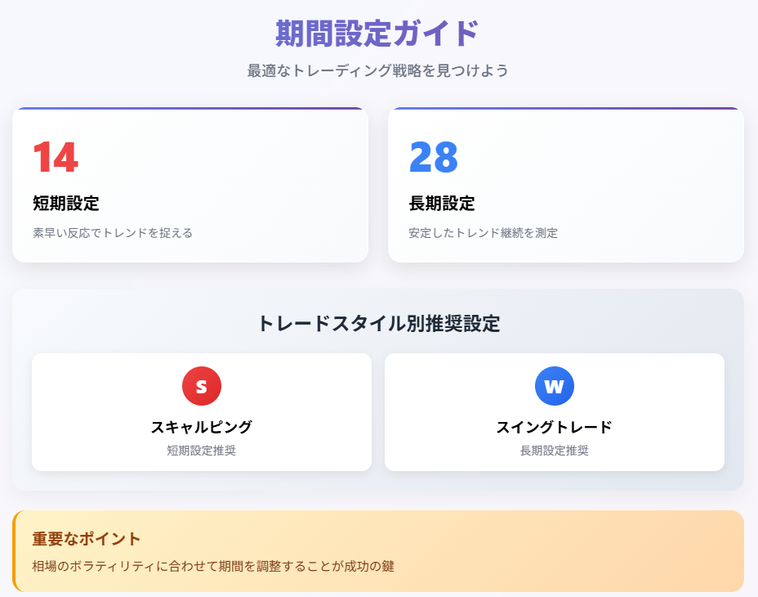Image resolution: width=758 pixels, height=597 pixels.
Task: Choose the スキャルピング style card
Action: pos(202,412)
